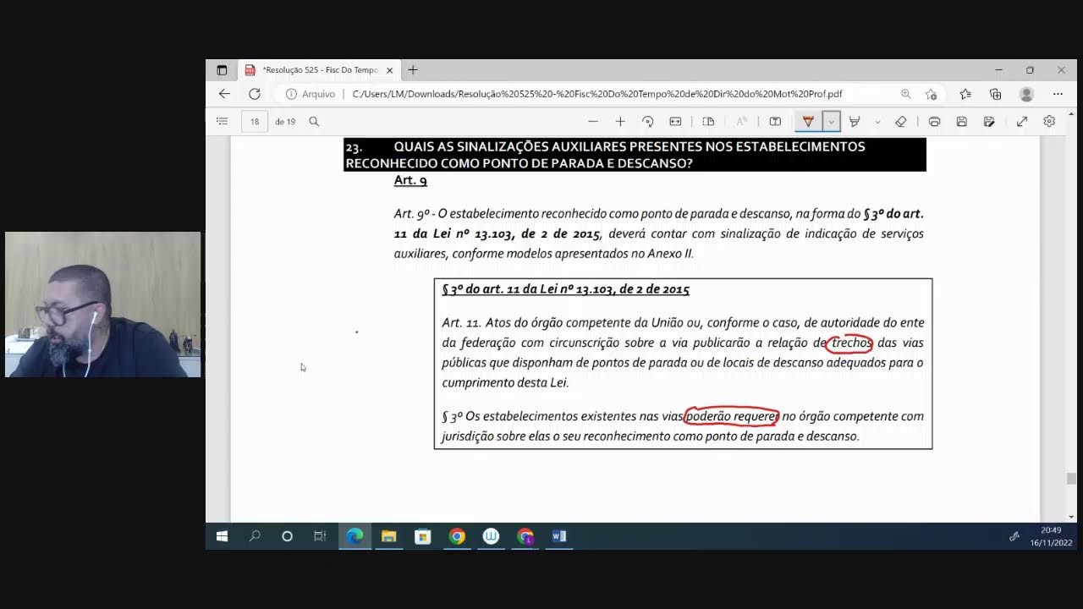Open Microsoft Store from taskbar
This screenshot has height=609, width=1083.
click(423, 536)
